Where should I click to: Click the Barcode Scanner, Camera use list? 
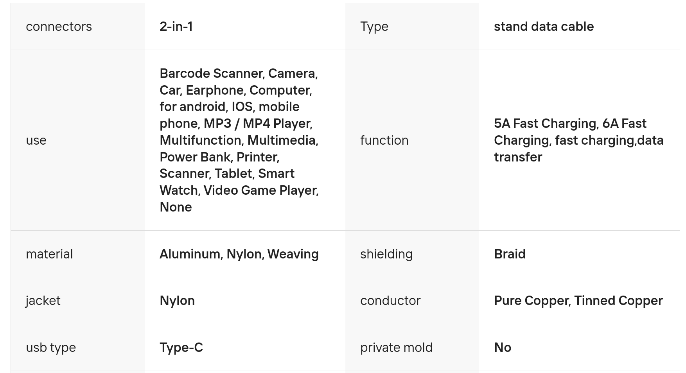pos(239,140)
